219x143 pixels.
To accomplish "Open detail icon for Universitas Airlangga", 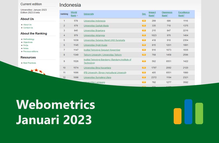I will pyautogui.click(x=144, y=35).
